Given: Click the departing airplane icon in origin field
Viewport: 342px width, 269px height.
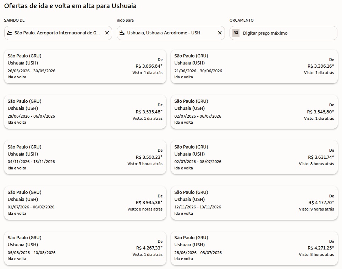Looking at the screenshot, I should (x=9, y=33).
